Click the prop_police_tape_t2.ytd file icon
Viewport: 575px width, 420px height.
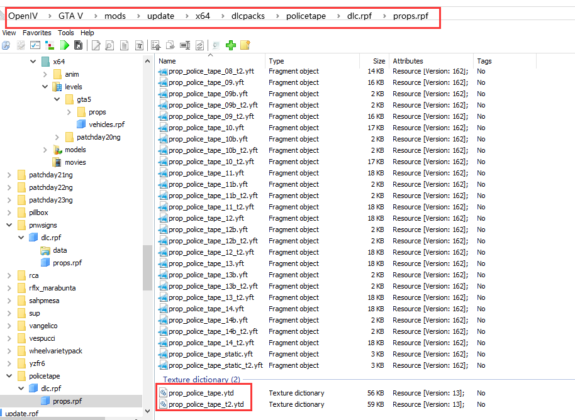coord(163,404)
